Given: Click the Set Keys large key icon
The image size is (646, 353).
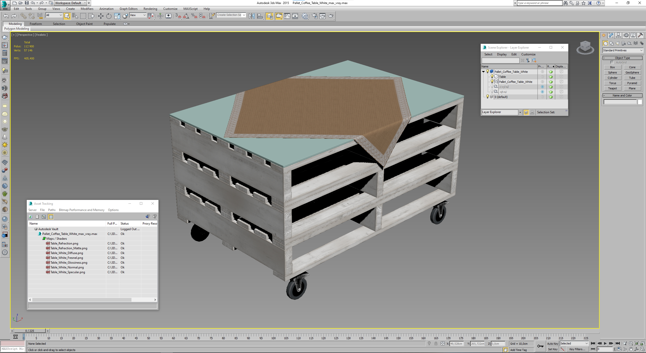Looking at the screenshot, I should 540,346.
